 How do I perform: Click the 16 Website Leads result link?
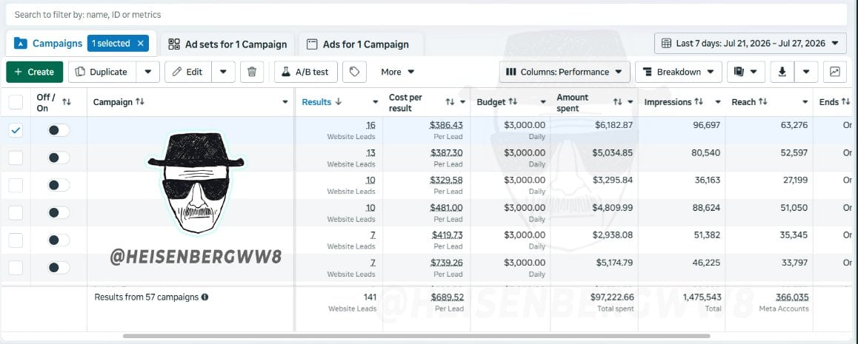pos(370,126)
